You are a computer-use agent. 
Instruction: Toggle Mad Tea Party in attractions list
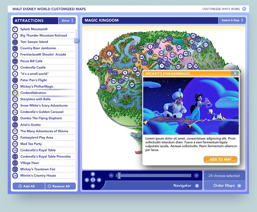(x=15, y=144)
